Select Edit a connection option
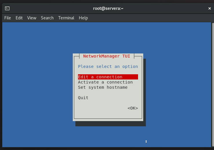Image resolution: width=214 pixels, height=150 pixels. point(108,77)
